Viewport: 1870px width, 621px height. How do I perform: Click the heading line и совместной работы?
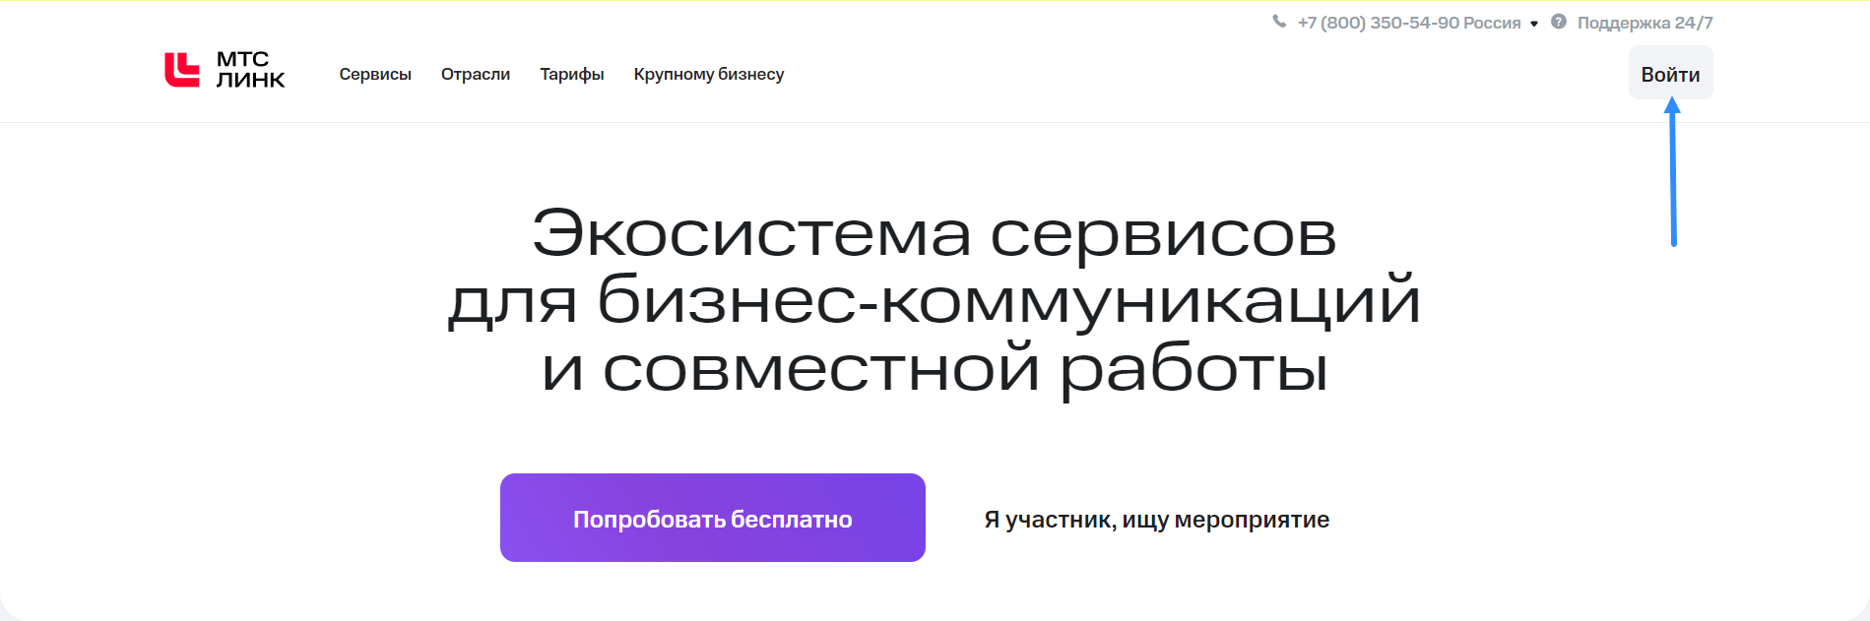click(935, 369)
